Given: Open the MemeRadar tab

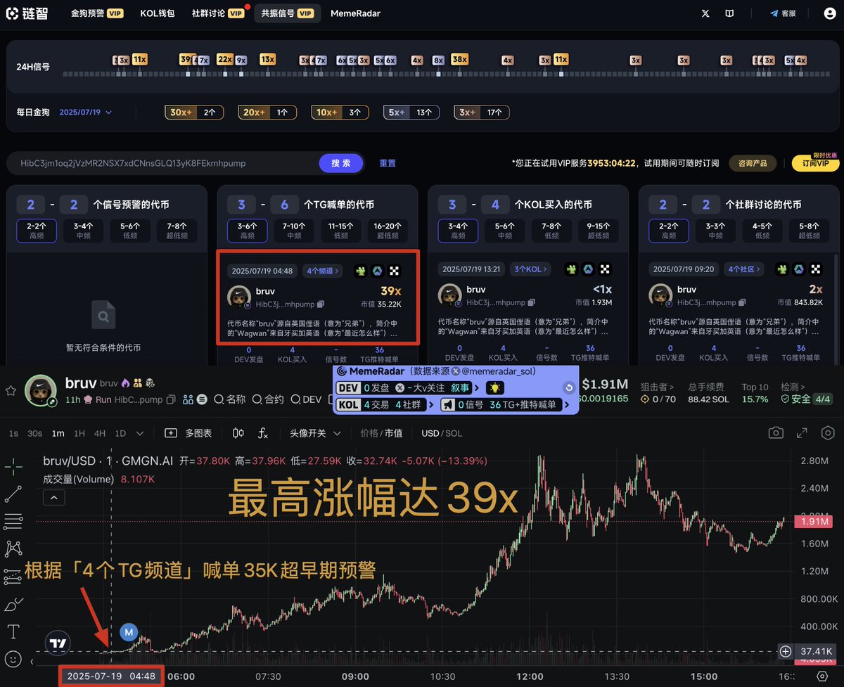Looking at the screenshot, I should tap(356, 13).
